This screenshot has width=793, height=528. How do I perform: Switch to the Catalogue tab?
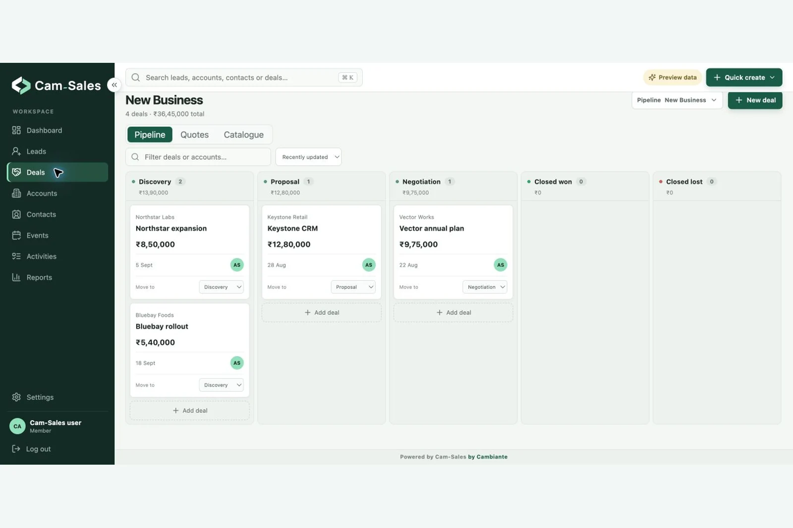[x=243, y=135]
